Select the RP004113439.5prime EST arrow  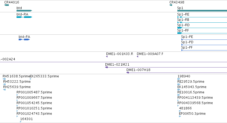pos(178,101)
